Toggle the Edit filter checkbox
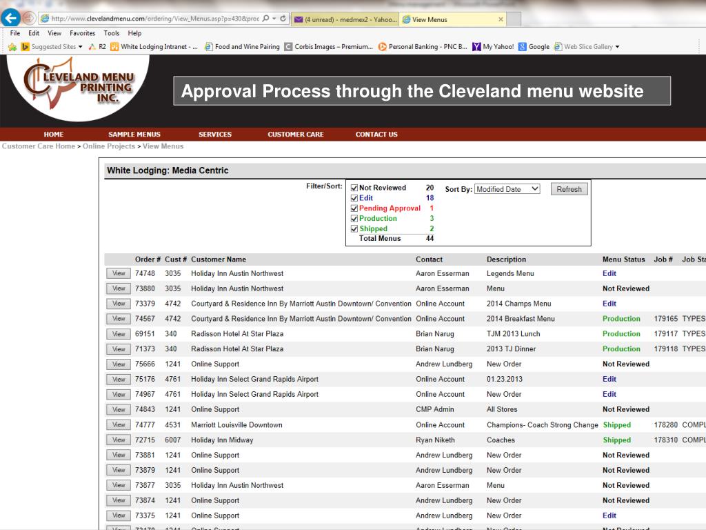Screen dimensions: 706x530 point(354,198)
